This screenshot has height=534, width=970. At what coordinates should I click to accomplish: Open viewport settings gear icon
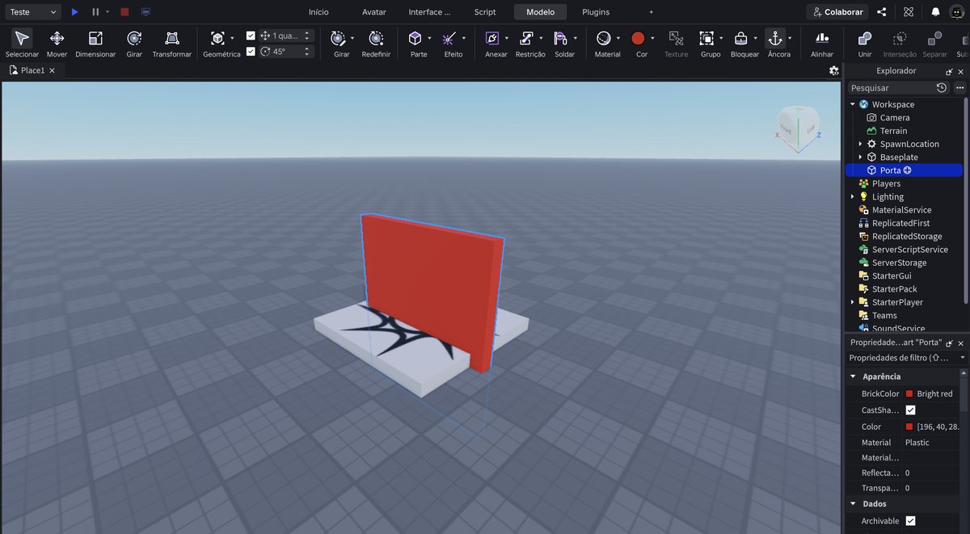834,71
